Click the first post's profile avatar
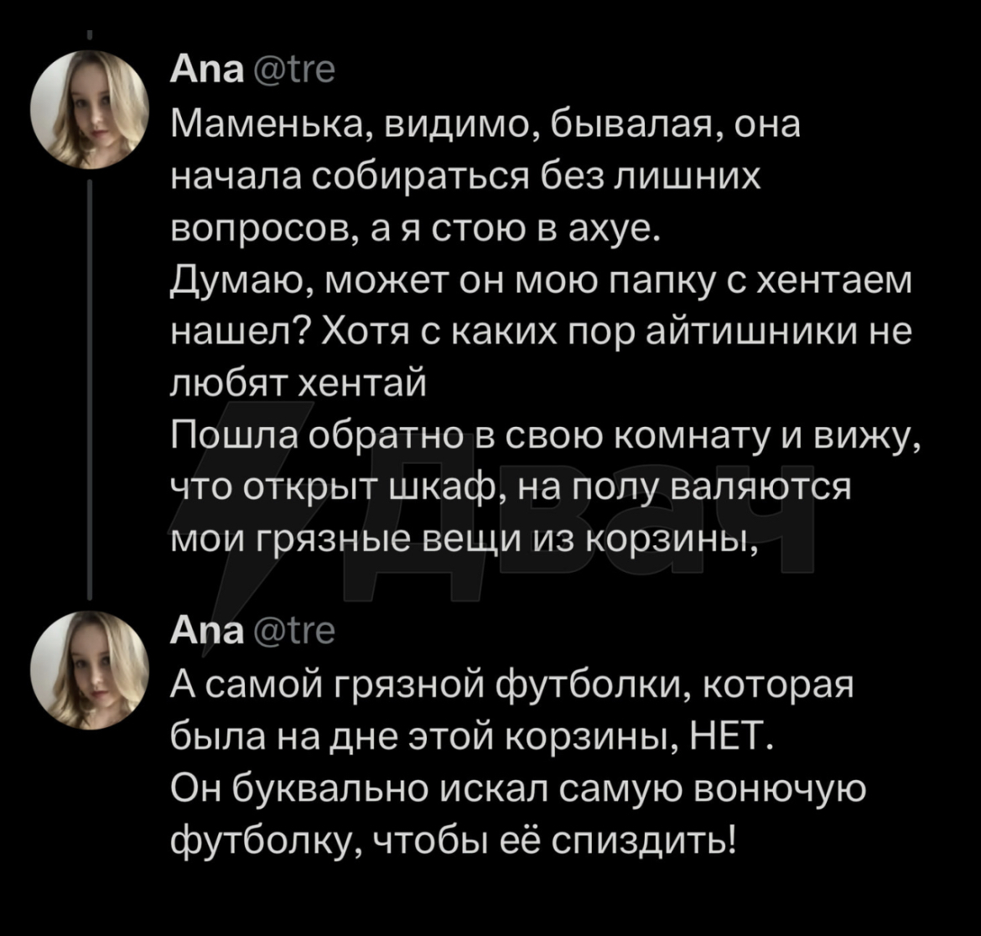The height and width of the screenshot is (936, 981). coord(90,110)
